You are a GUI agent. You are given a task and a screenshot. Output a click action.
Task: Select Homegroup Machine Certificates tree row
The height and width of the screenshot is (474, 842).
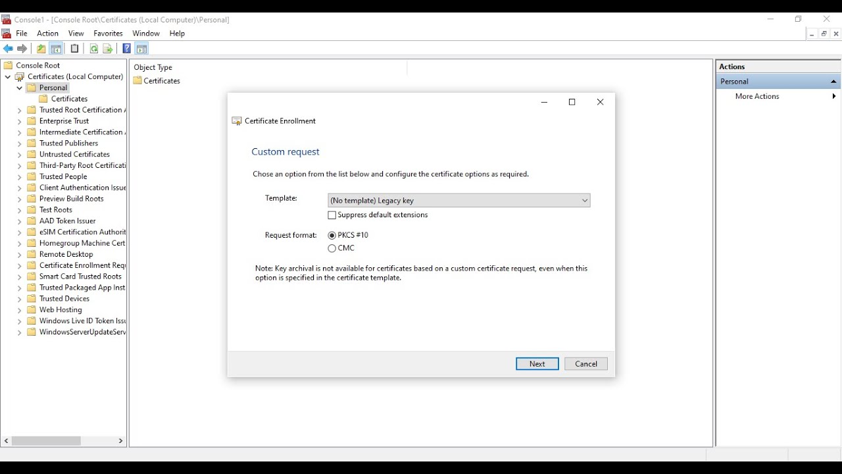point(82,243)
